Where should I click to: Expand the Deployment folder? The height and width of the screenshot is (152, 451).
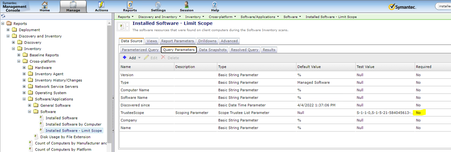[8, 30]
